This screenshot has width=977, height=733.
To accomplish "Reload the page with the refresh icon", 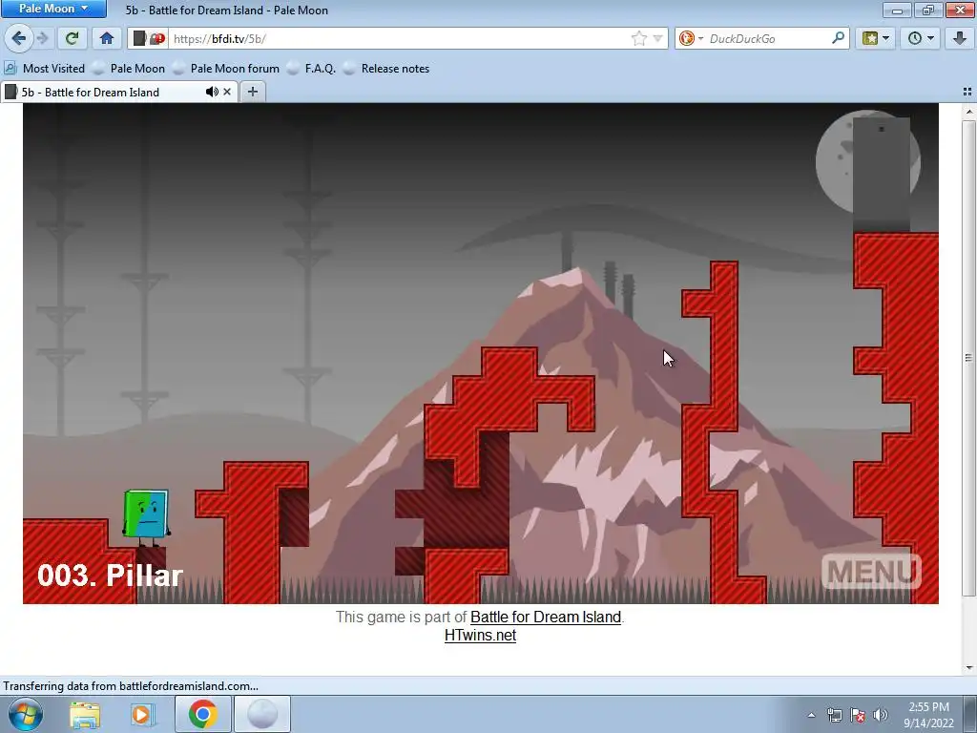I will (x=72, y=38).
